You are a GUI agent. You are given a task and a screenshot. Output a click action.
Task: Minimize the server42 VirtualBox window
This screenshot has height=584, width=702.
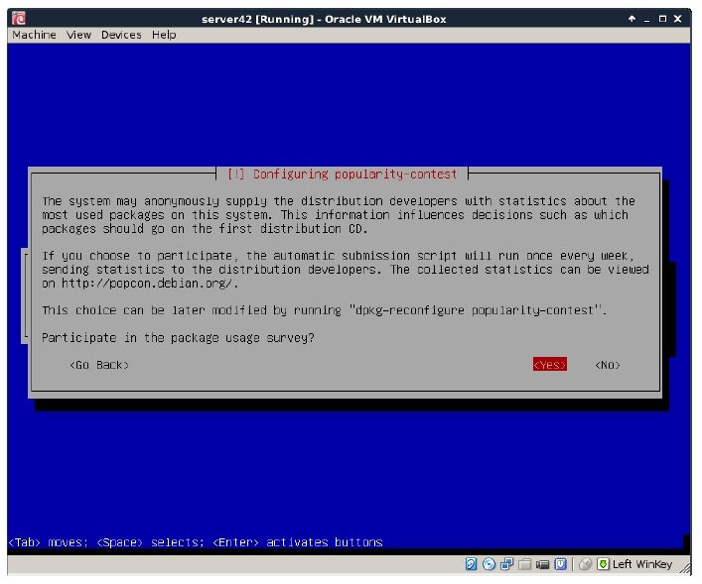(647, 19)
